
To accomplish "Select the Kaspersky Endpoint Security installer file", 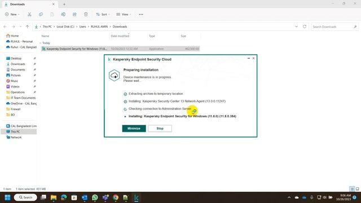I will click(120, 49).
